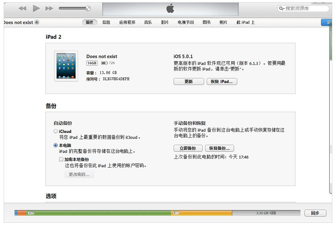Click the 同步 sync button
Image resolution: width=336 pixels, height=225 pixels.
click(315, 213)
